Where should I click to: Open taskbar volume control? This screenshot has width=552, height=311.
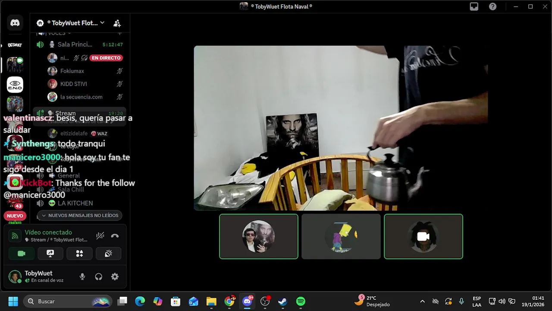(502, 301)
